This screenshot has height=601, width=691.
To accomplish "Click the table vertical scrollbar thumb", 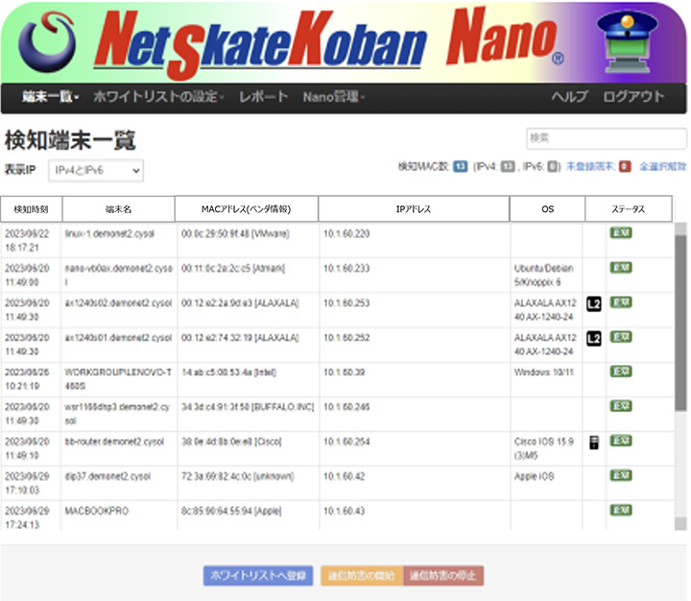I will 680,323.
